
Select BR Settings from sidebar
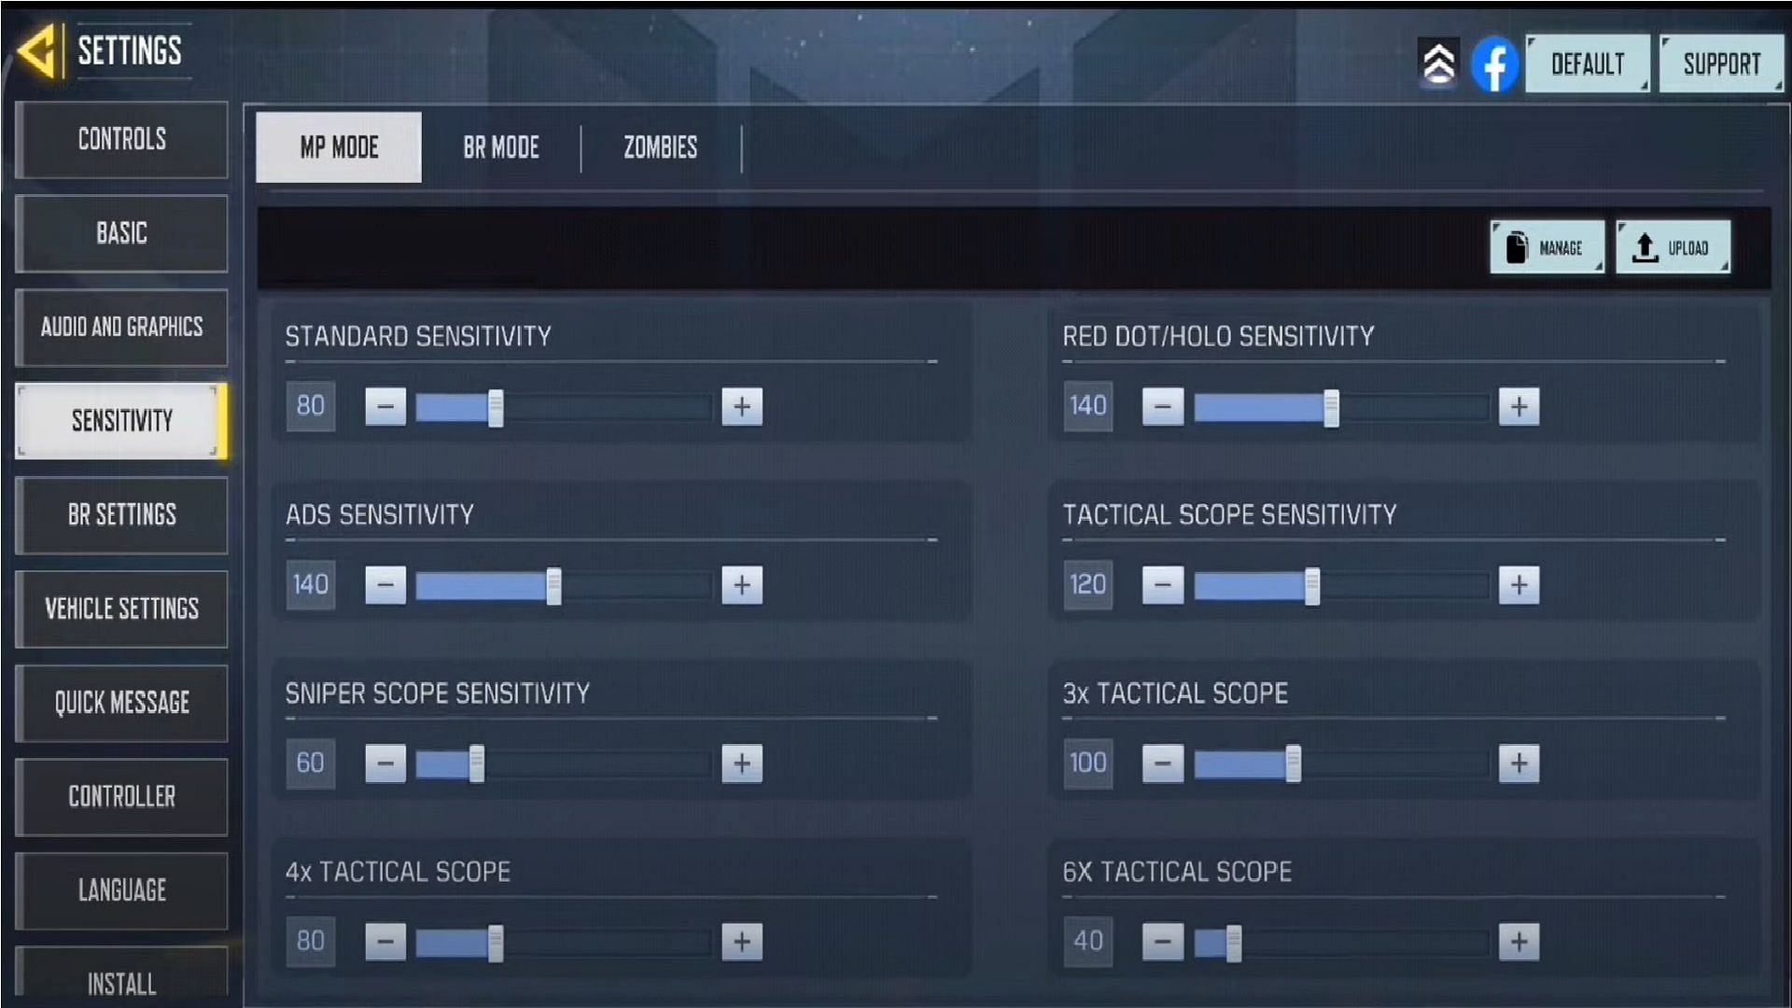click(x=122, y=514)
